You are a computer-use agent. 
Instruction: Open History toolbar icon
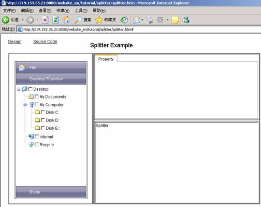point(124,20)
